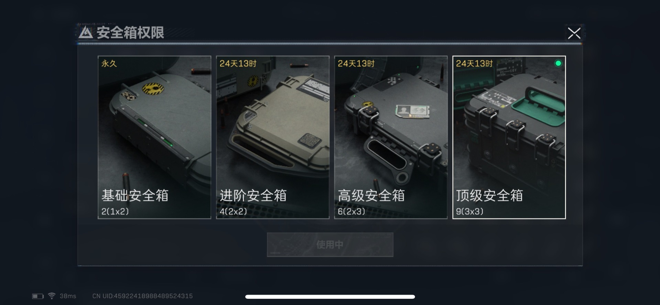660x305 pixels.
Task: Click the green active indicator on 顶级安全箱
Action: [x=558, y=63]
